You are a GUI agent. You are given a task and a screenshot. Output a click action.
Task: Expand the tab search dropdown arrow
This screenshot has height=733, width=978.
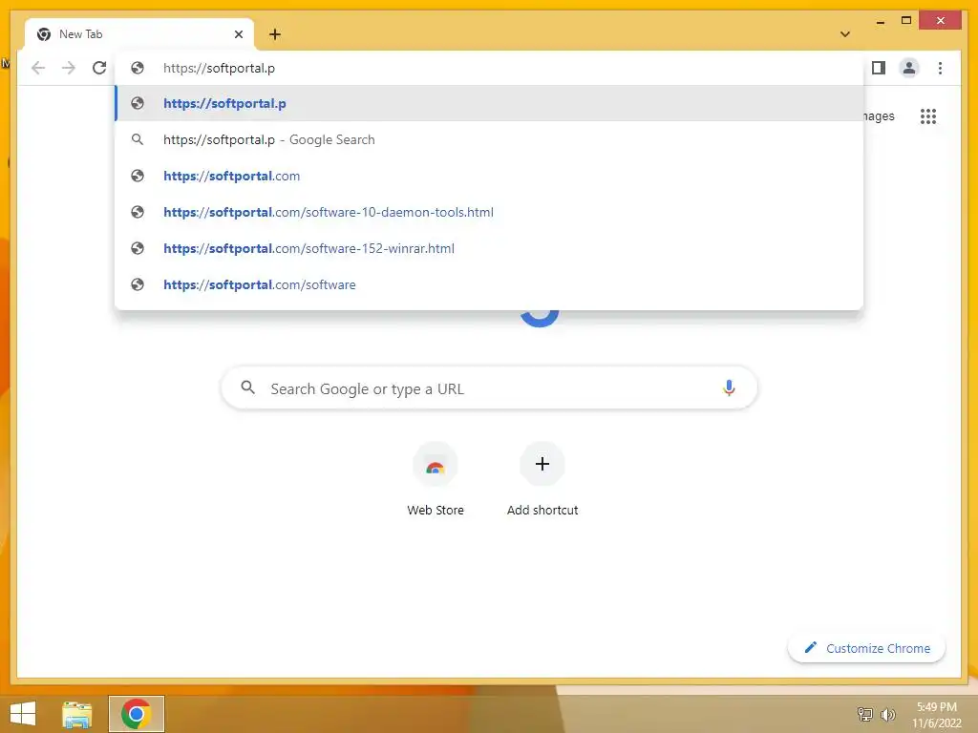click(x=845, y=34)
